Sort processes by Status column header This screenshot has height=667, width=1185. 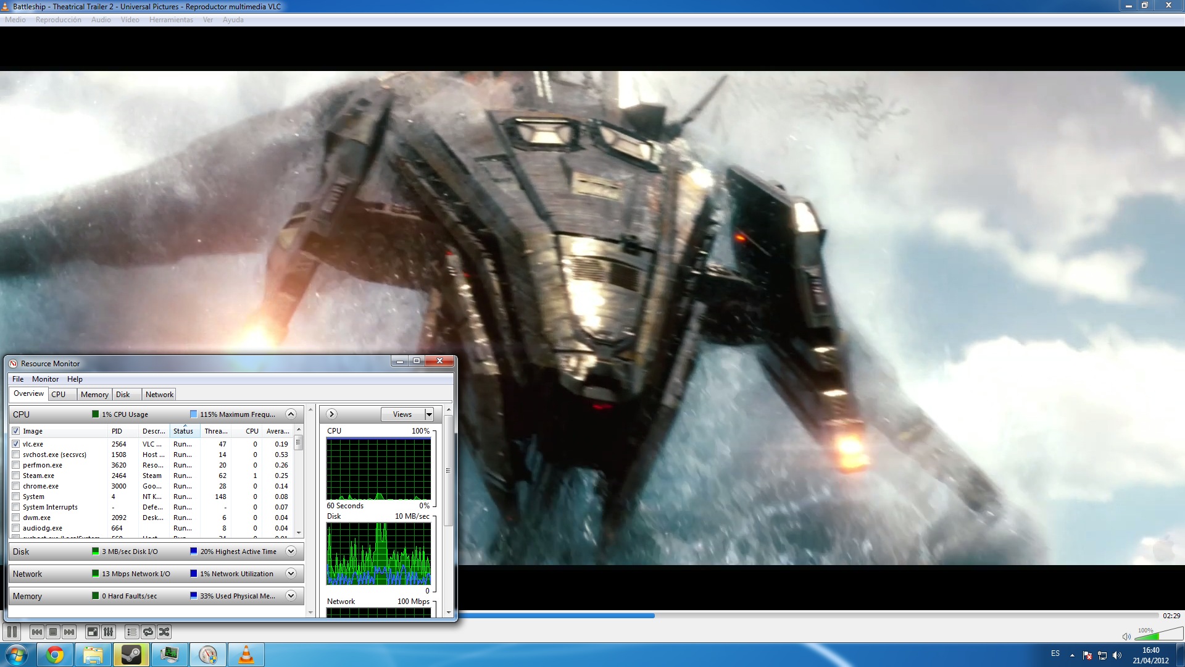[183, 431]
